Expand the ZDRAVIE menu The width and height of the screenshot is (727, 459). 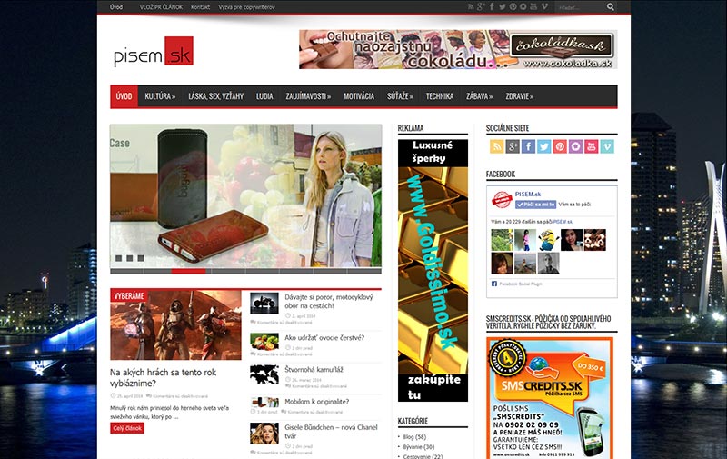tap(519, 96)
